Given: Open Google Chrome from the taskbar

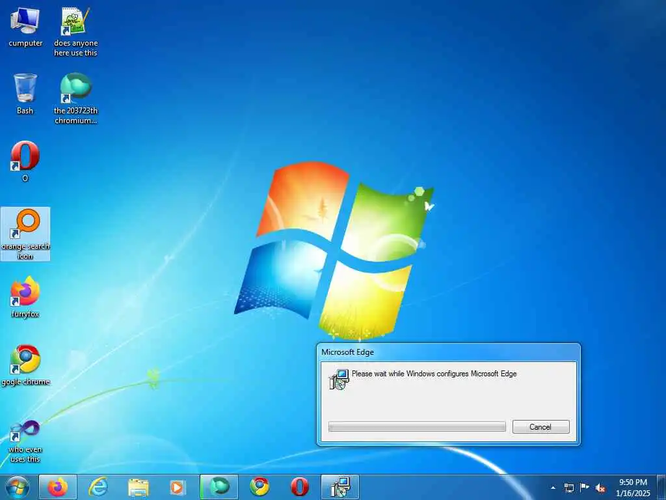Looking at the screenshot, I should tap(259, 487).
